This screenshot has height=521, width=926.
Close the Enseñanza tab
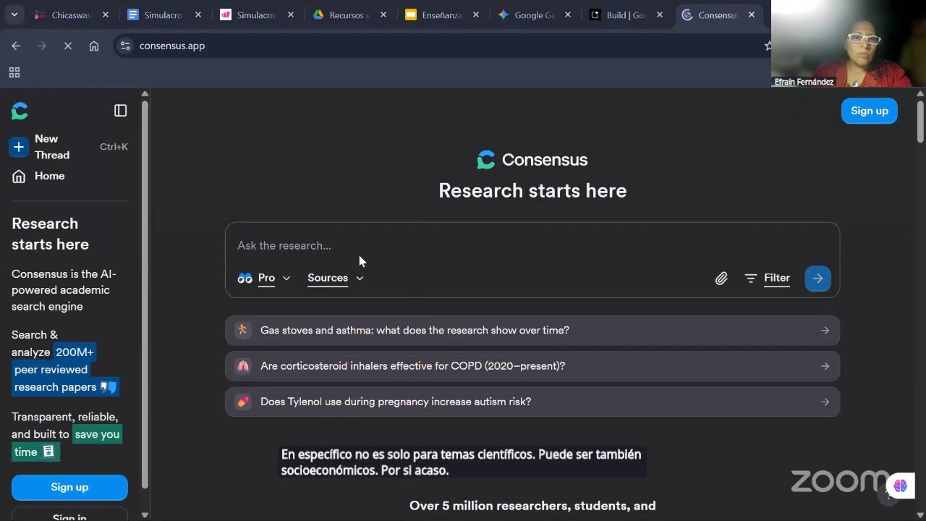tap(475, 14)
